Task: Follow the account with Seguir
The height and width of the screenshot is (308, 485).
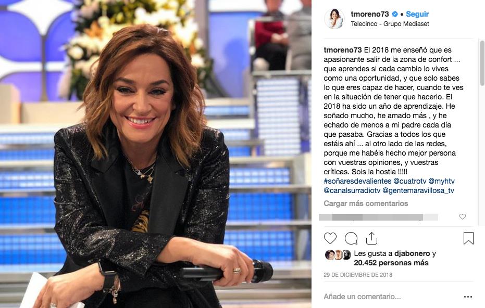Action: pos(417,14)
